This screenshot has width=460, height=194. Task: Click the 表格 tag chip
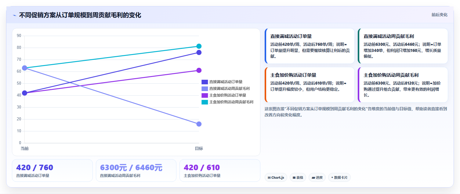298,178
